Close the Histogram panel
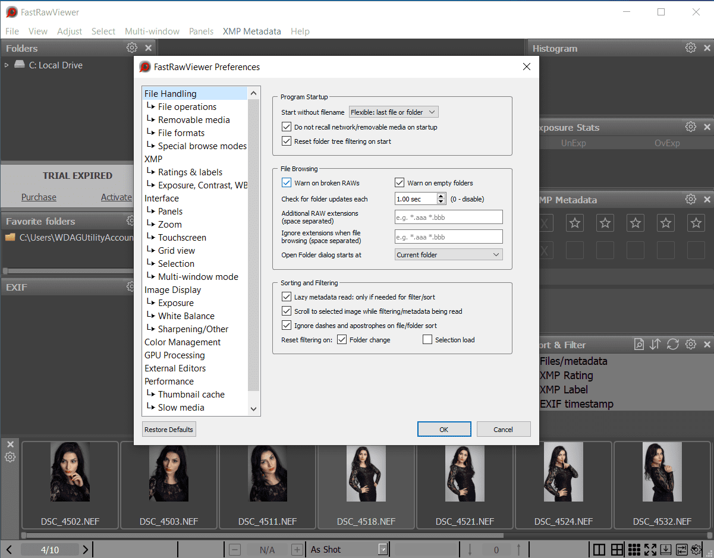The image size is (714, 558). pyautogui.click(x=707, y=48)
